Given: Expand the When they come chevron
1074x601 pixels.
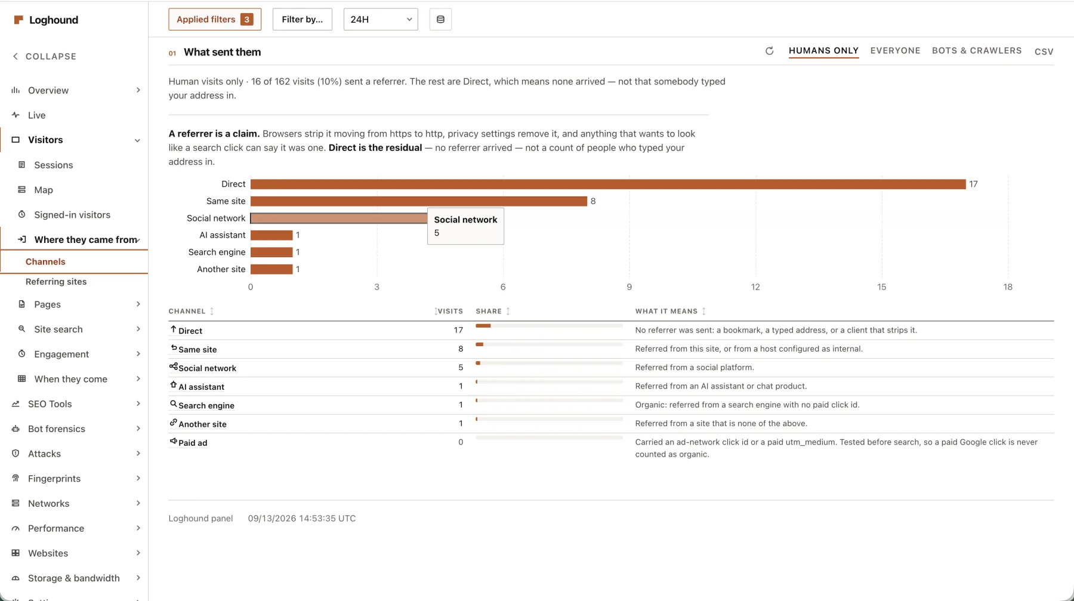Looking at the screenshot, I should click(x=138, y=378).
